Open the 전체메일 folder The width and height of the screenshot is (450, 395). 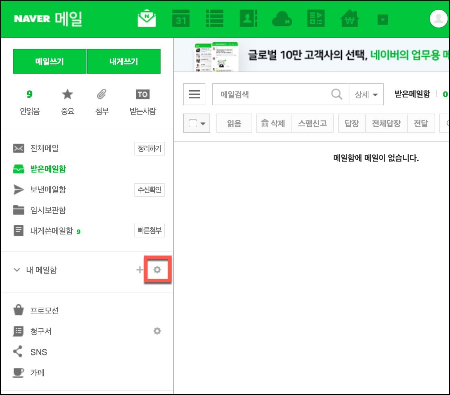44,148
